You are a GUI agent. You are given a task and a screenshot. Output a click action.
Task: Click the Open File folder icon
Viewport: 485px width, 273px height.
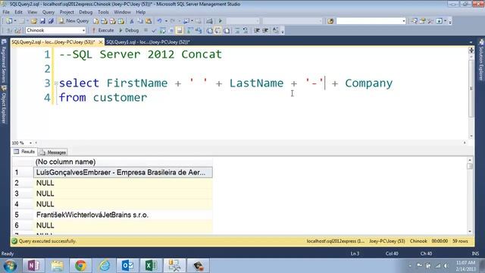(33, 20)
